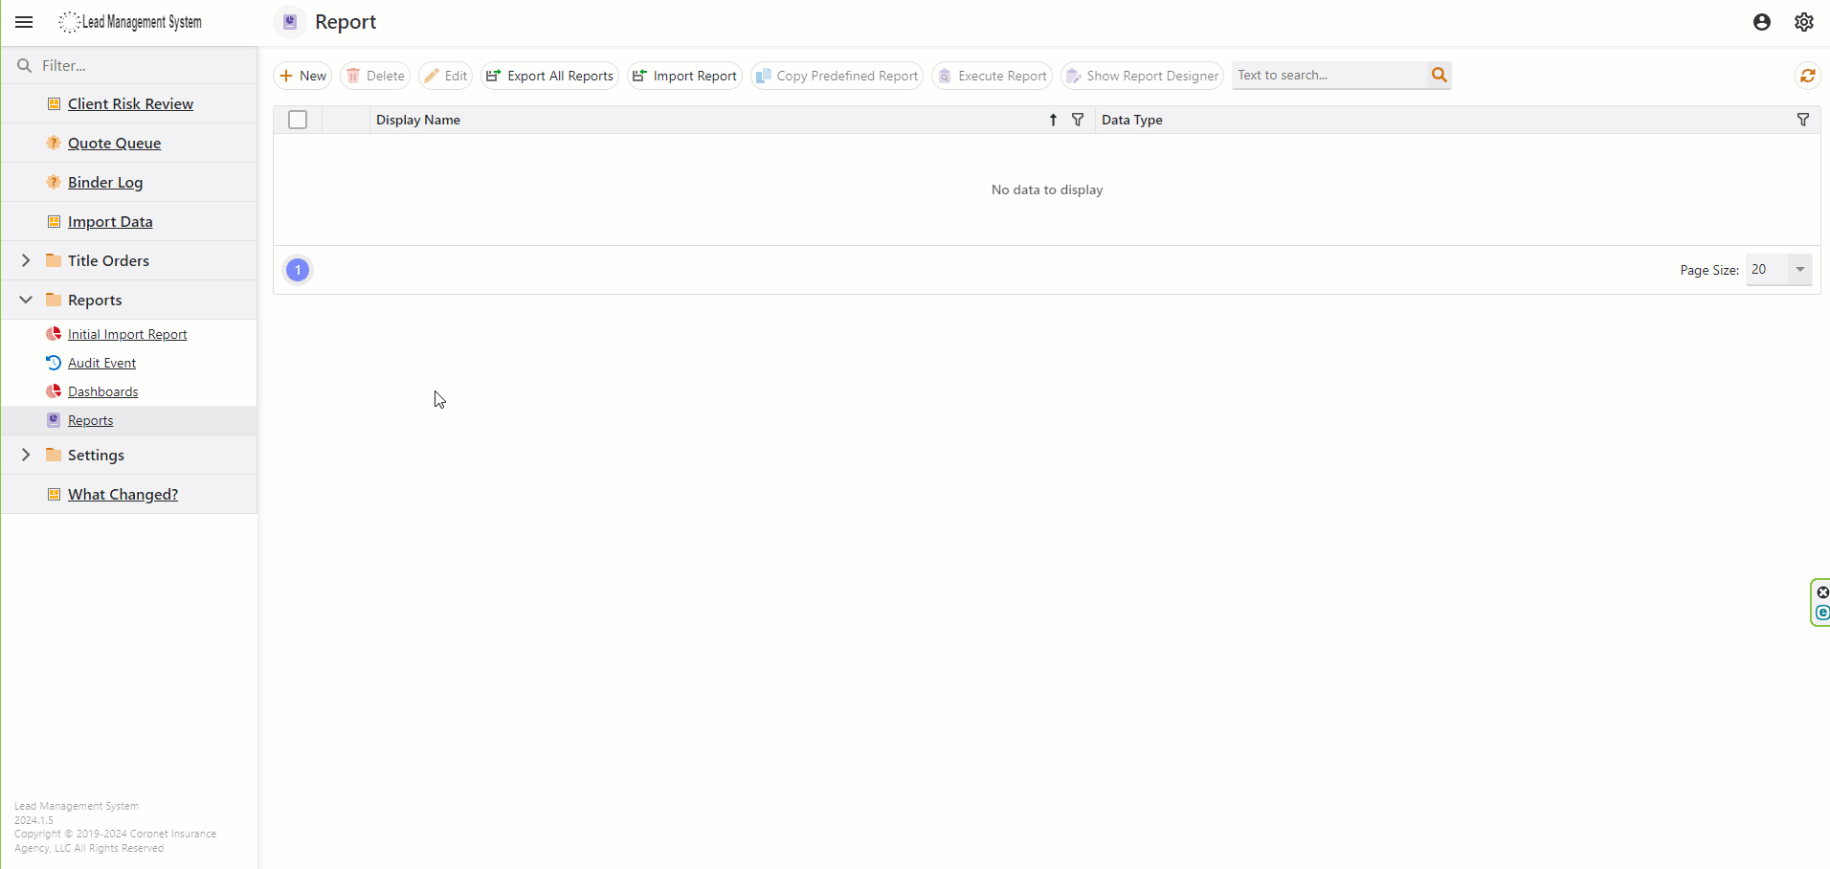Open the Page Size dropdown
This screenshot has width=1830, height=869.
pos(1799,270)
